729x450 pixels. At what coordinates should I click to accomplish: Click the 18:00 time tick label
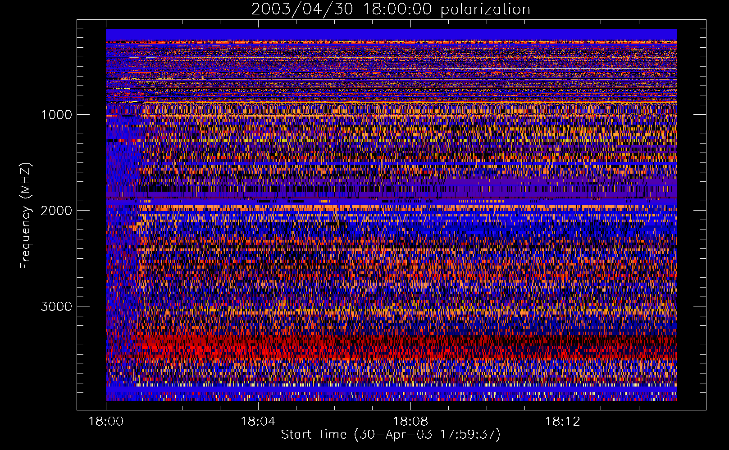click(106, 422)
